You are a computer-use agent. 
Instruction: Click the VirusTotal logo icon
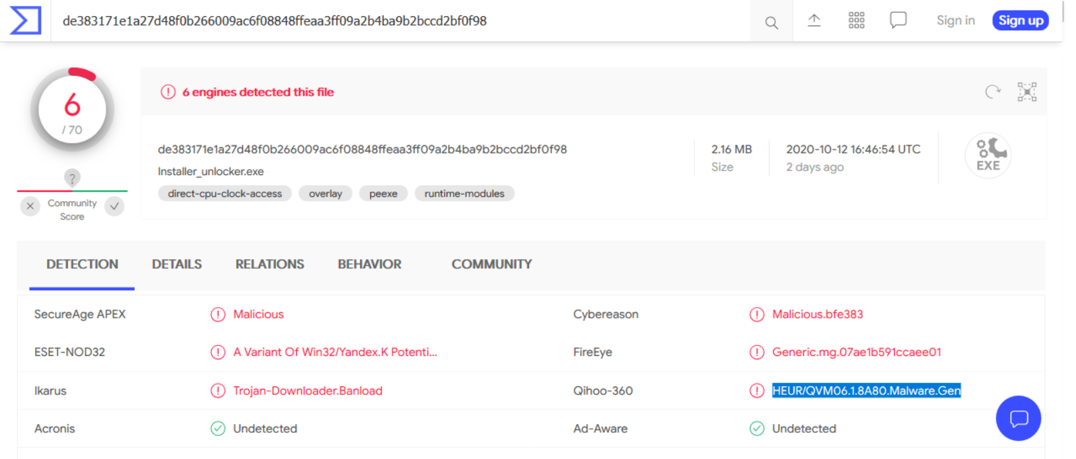(x=26, y=20)
